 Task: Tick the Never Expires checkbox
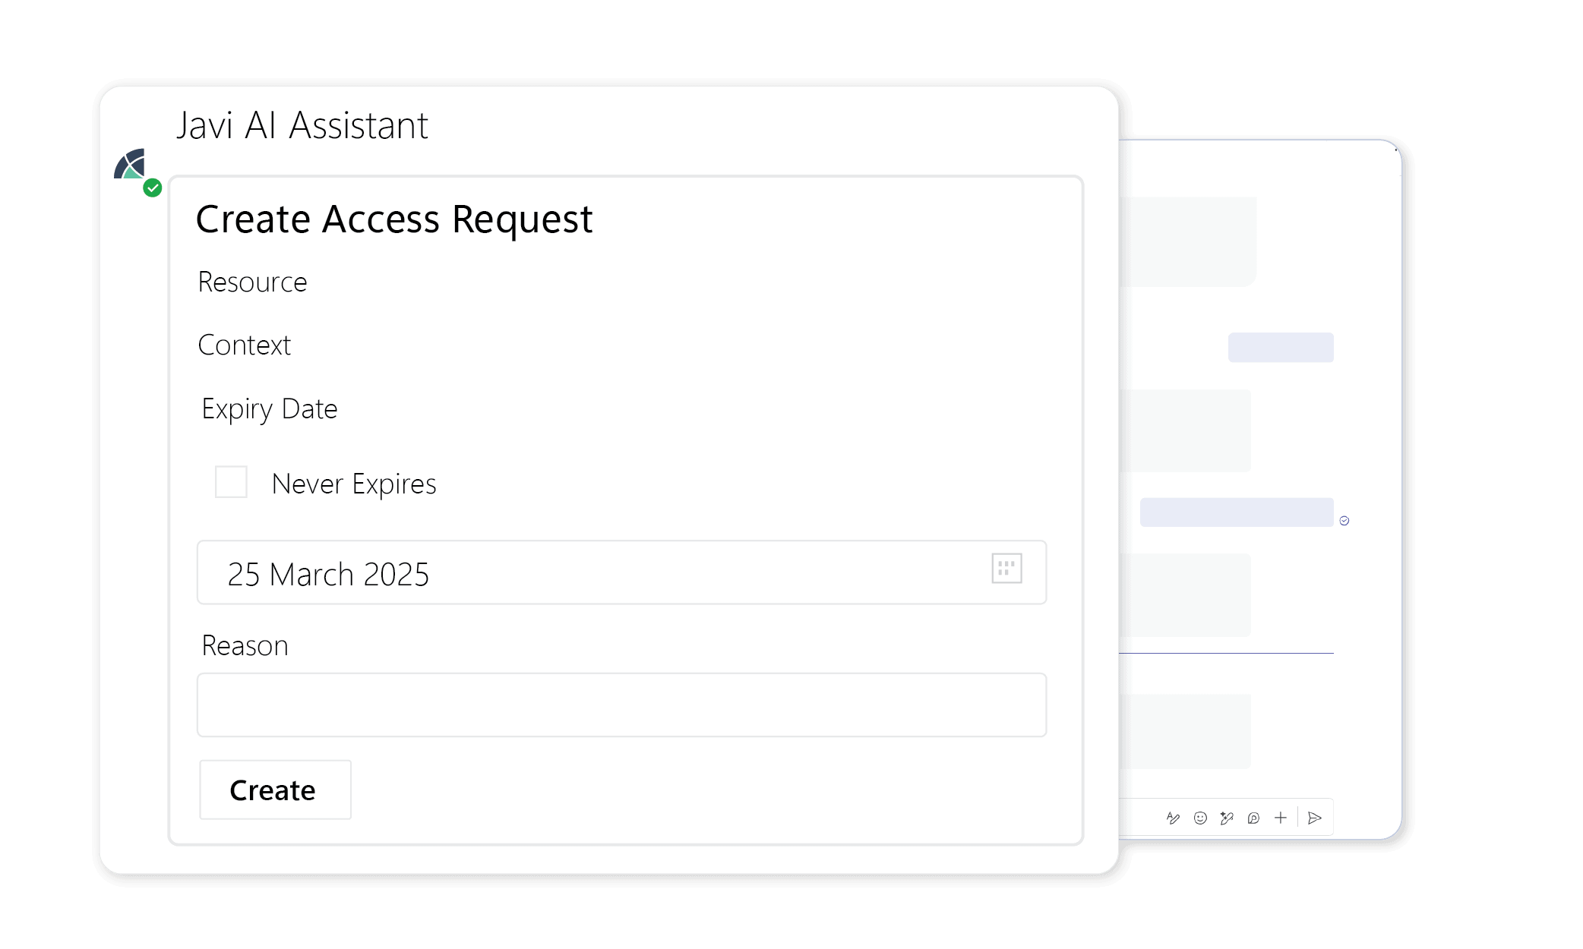(x=231, y=482)
